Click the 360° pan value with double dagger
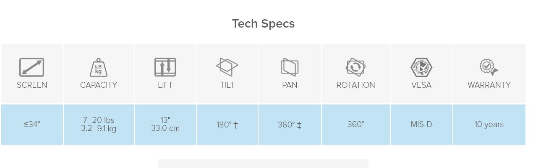Image resolution: width=533 pixels, height=168 pixels. point(290,125)
